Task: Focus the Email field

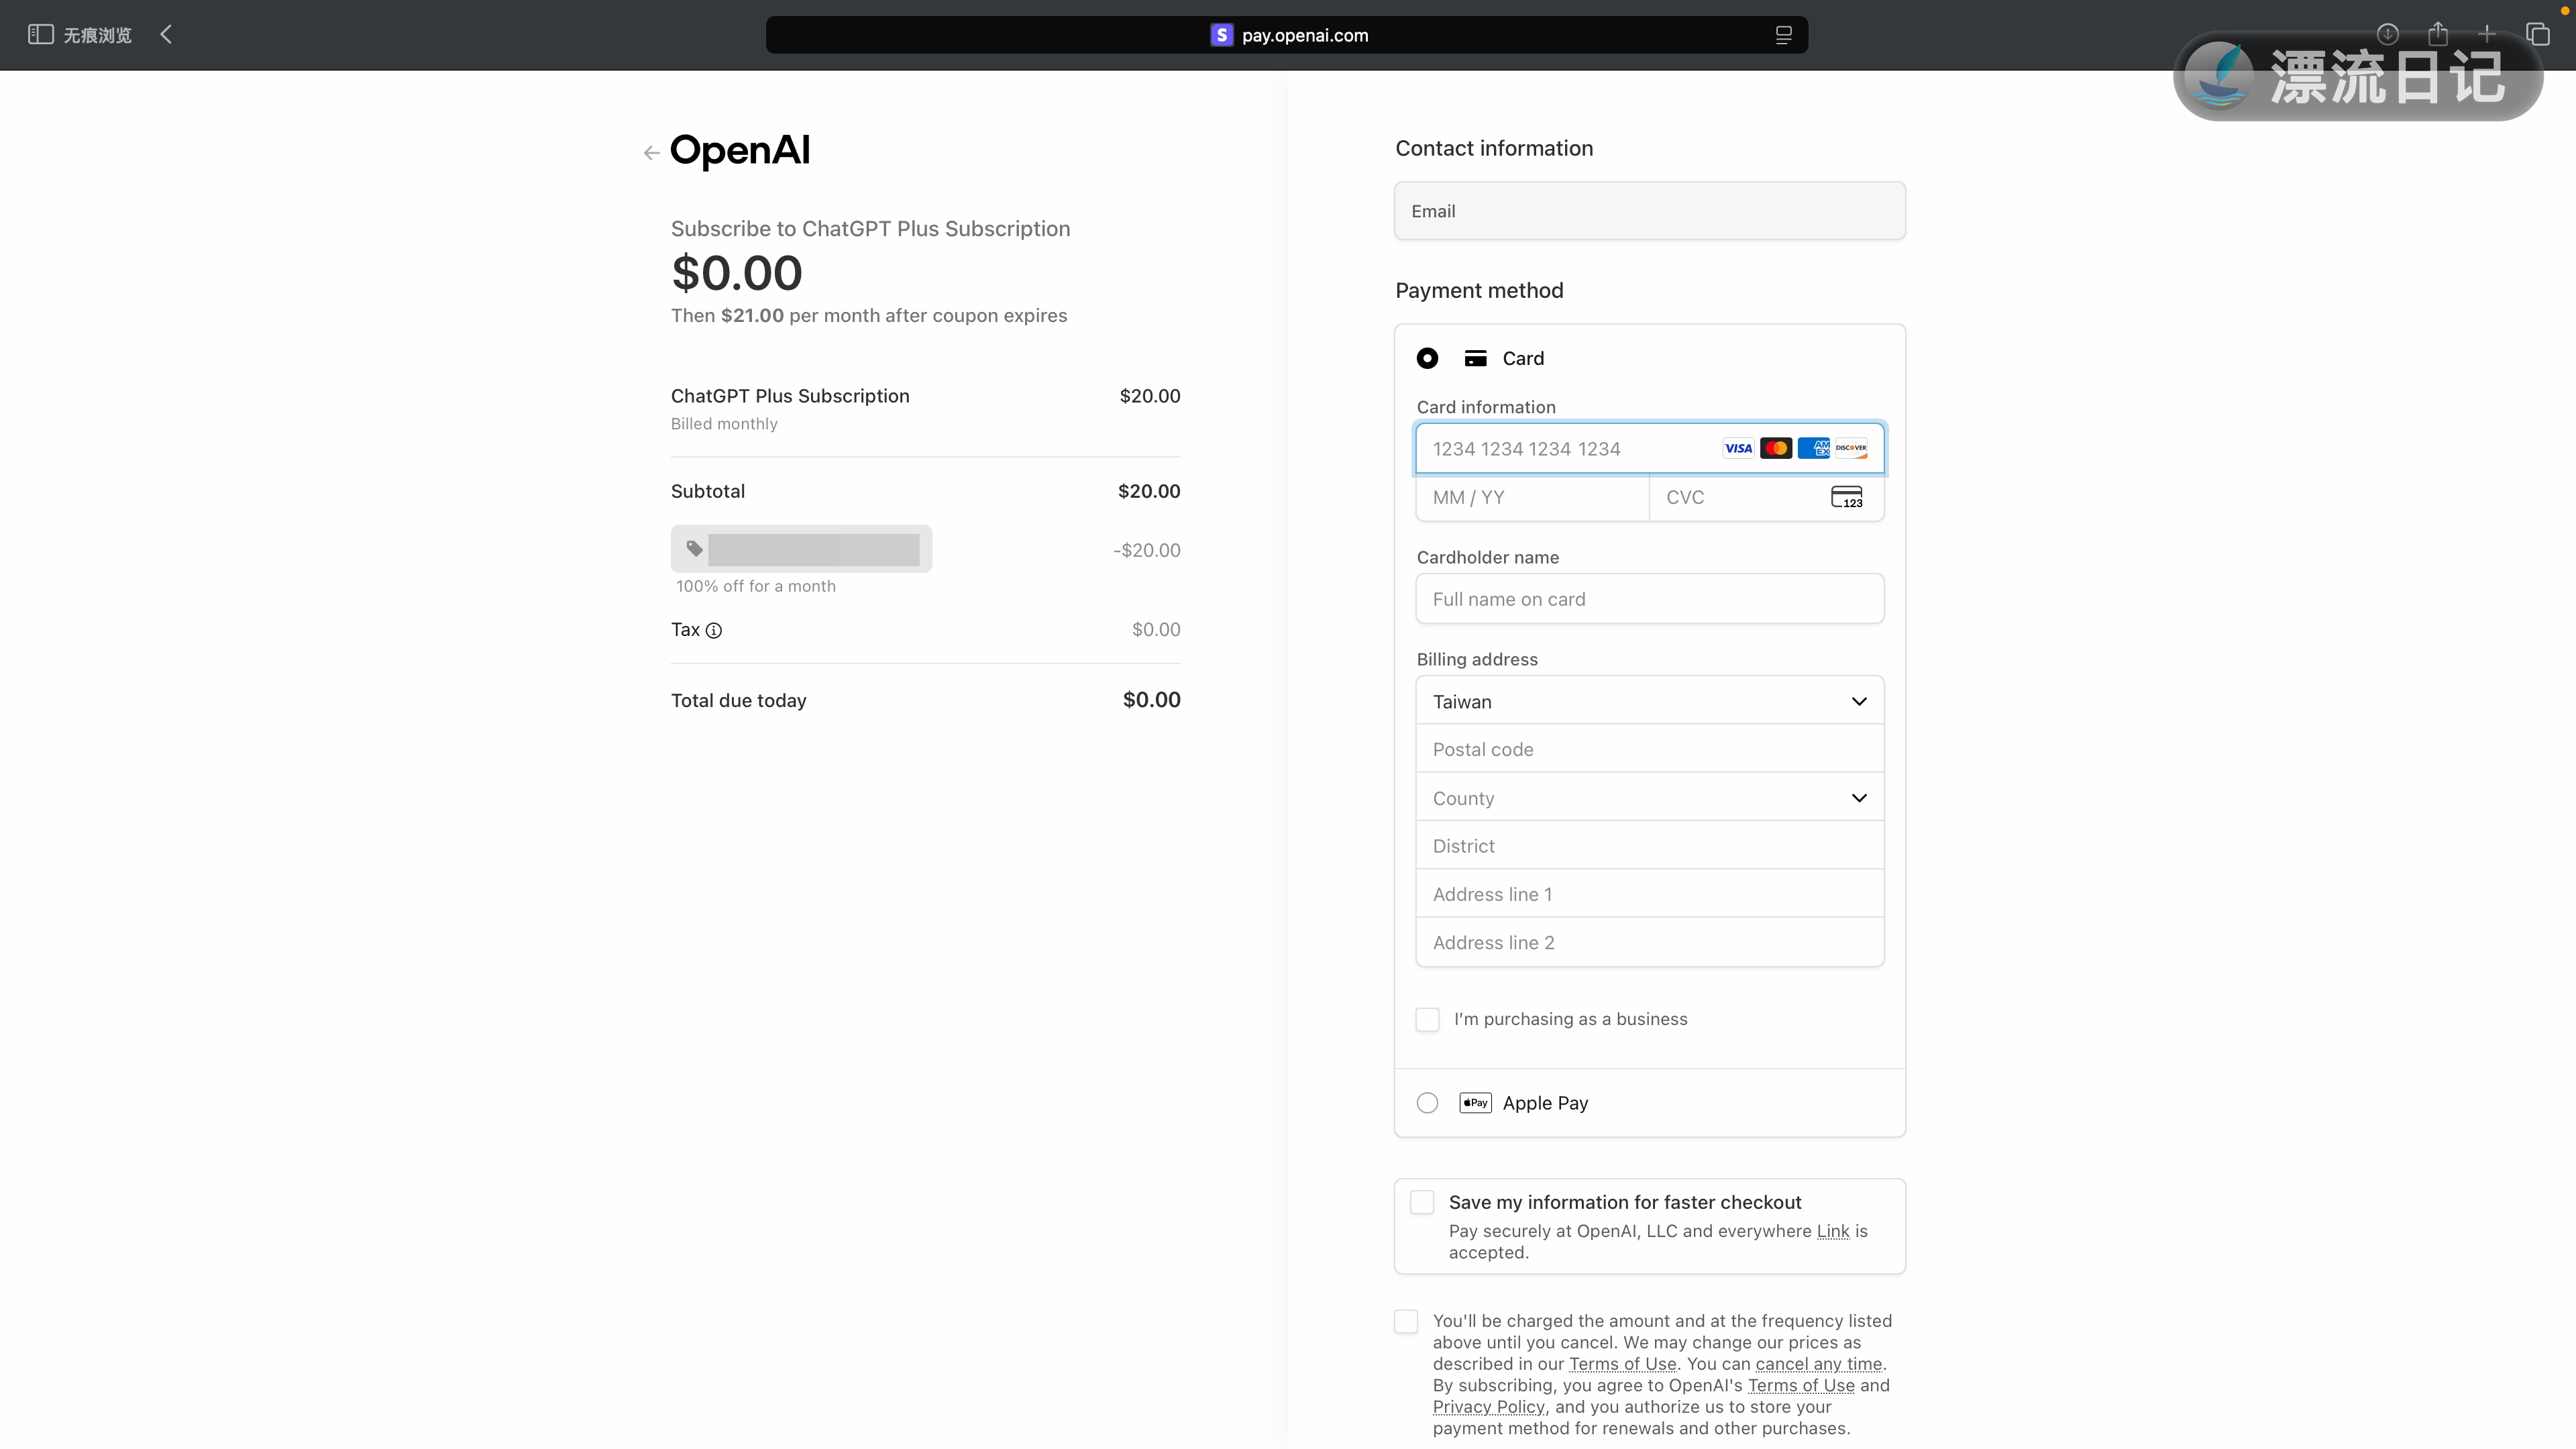Action: (1650, 211)
